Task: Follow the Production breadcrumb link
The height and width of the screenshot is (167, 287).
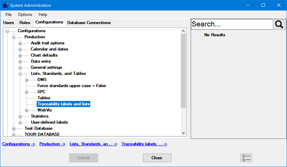Action: point(52,144)
